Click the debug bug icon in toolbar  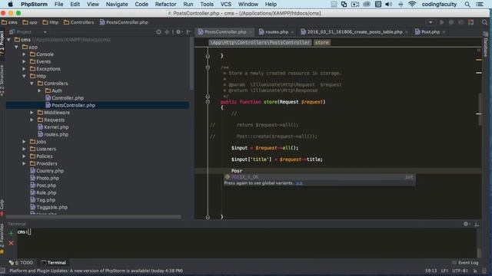click(451, 22)
